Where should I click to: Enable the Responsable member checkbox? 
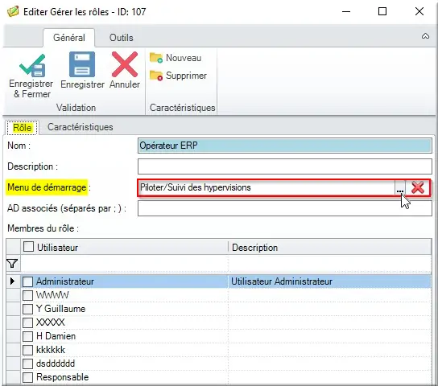click(x=27, y=377)
